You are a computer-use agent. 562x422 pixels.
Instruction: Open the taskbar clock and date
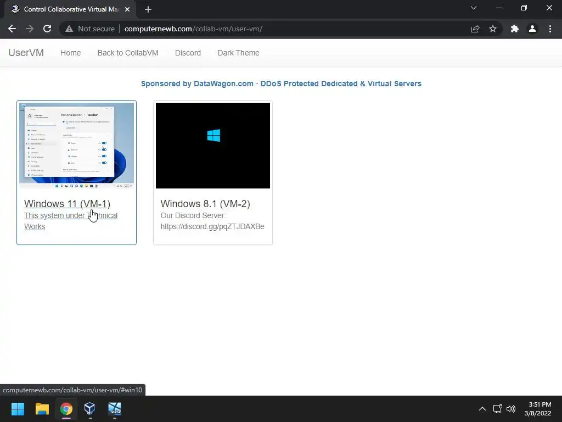click(x=538, y=409)
